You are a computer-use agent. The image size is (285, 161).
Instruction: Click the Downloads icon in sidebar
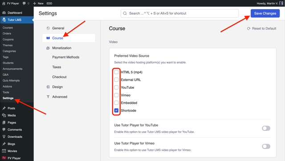(4, 137)
